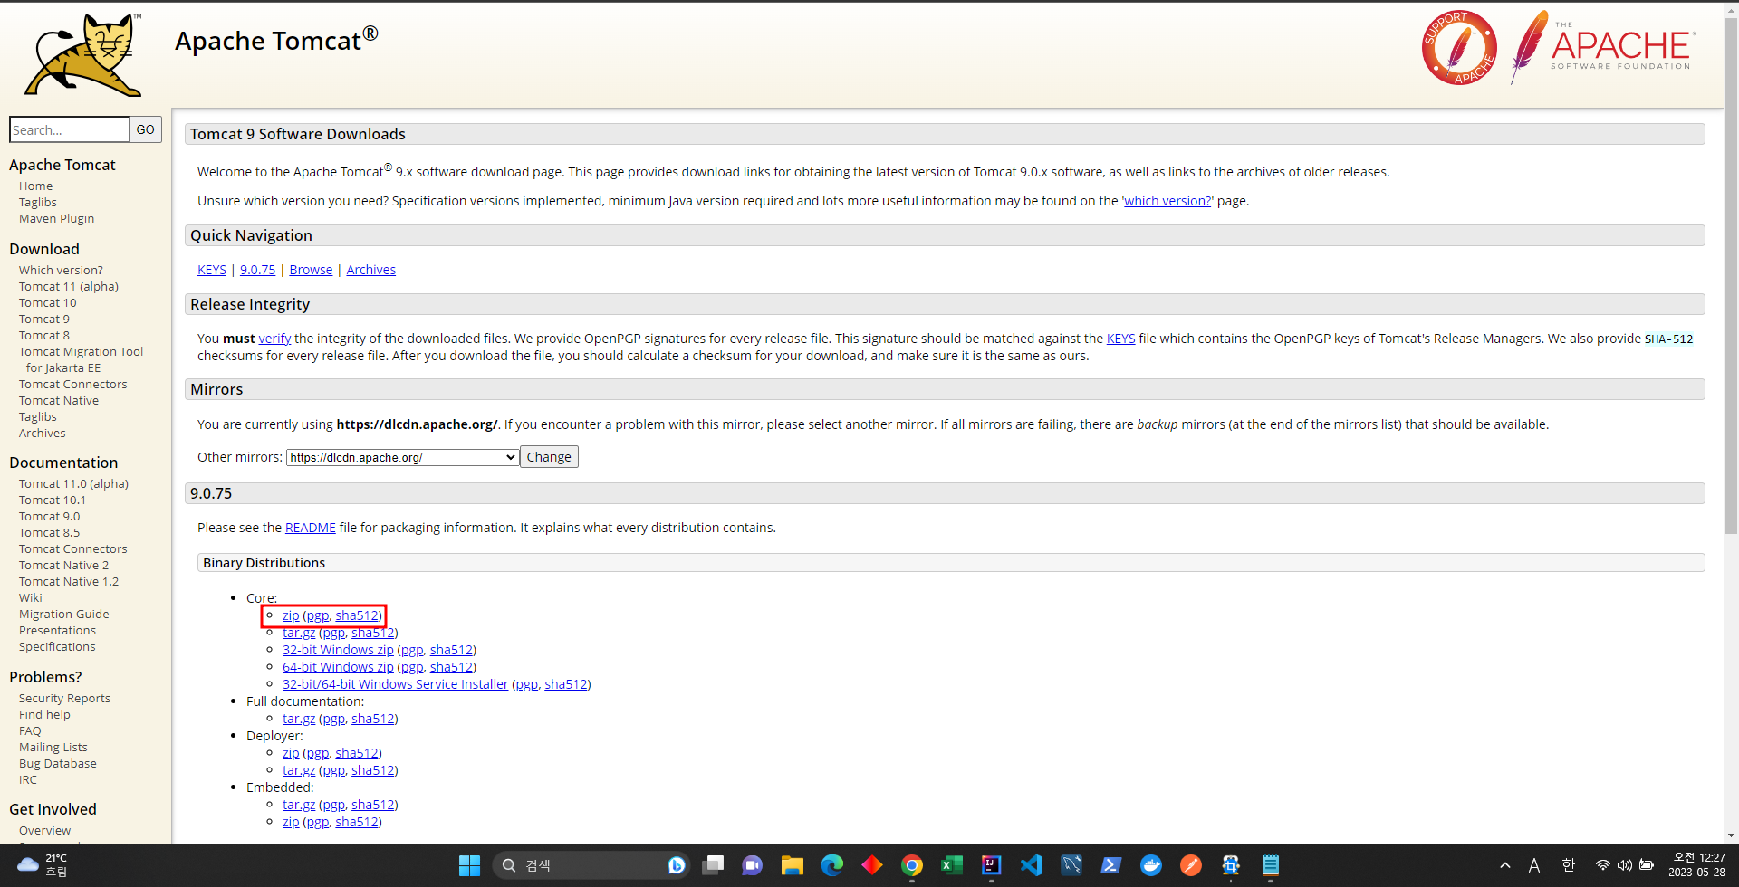Download the Deployer zip

pos(291,753)
